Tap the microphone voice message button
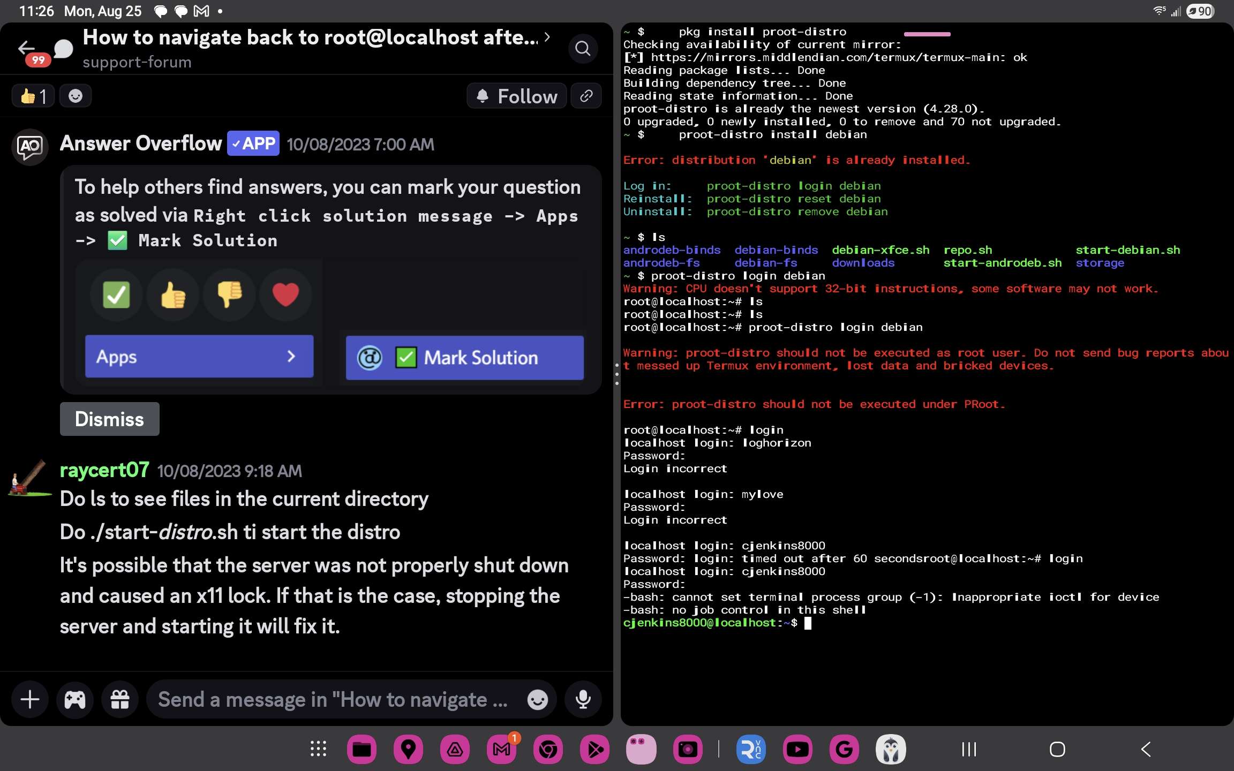1234x771 pixels. pyautogui.click(x=583, y=700)
